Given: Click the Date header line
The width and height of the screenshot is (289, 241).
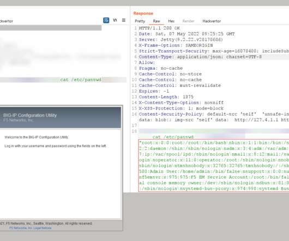Looking at the screenshot, I should 186,34.
